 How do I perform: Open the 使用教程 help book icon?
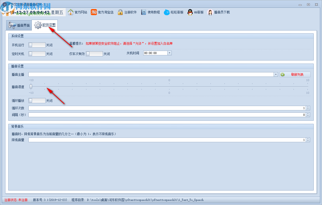coord(144,12)
